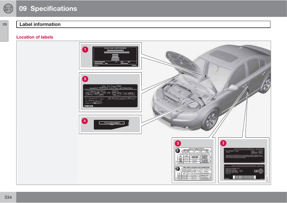Click the VOLVO logo on emission label
This screenshot has height=203, width=287.
[88, 106]
